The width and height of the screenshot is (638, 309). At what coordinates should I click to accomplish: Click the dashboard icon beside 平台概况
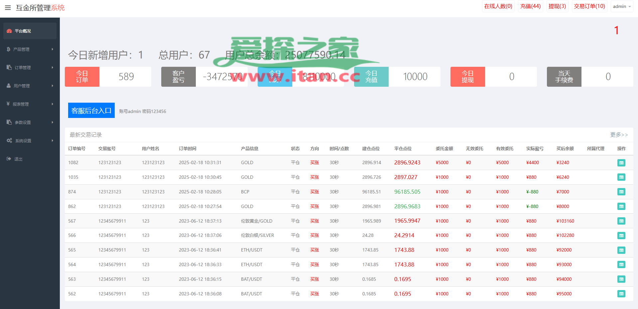click(x=9, y=31)
